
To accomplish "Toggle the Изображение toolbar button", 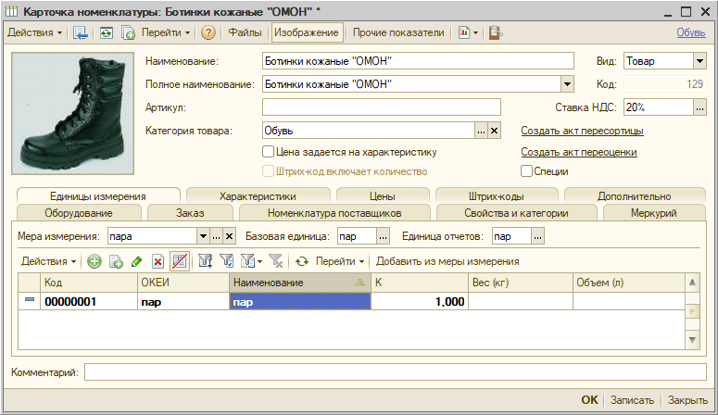I will coord(306,32).
